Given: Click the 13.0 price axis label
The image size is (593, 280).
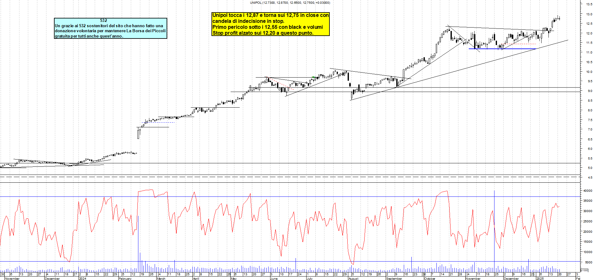Looking at the screenshot, I should 589,14.
